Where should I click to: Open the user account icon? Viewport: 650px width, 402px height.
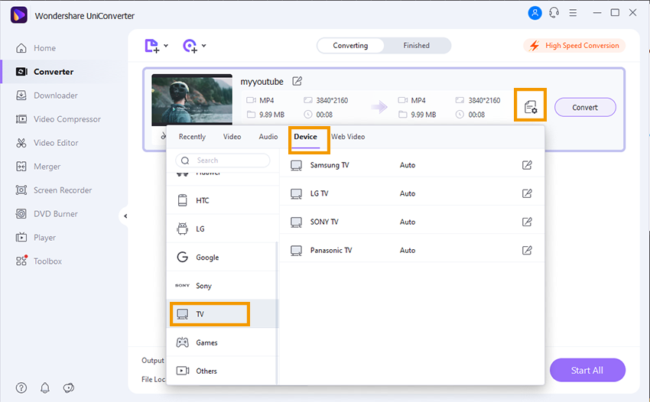point(534,13)
